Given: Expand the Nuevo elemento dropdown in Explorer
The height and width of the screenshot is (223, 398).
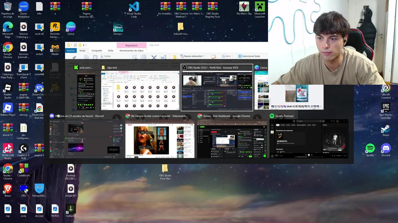Looking at the screenshot, I should coord(192,56).
